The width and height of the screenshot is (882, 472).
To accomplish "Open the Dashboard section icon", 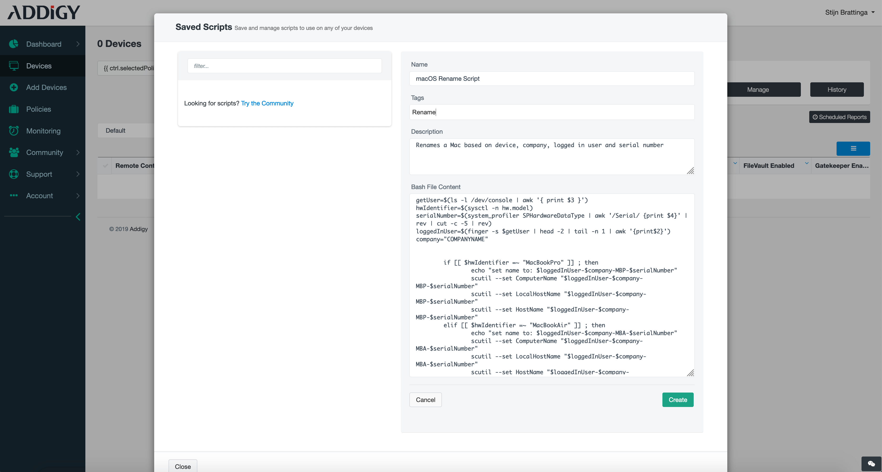I will 14,44.
